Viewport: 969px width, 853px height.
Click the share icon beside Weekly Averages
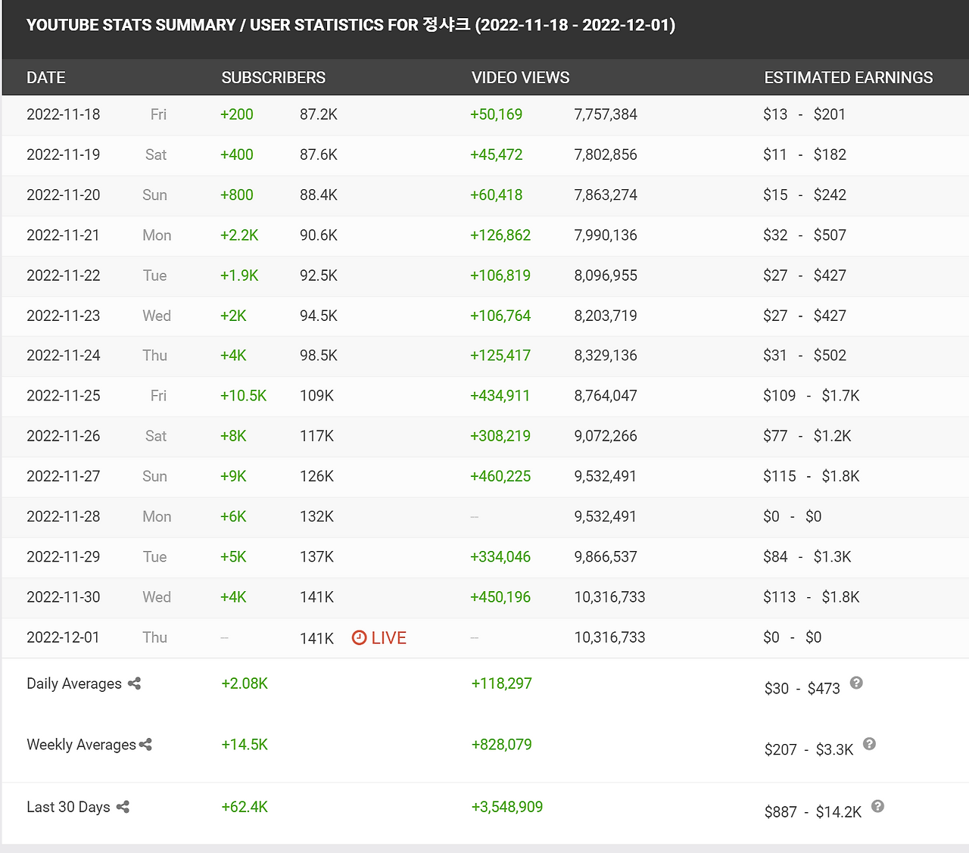145,745
